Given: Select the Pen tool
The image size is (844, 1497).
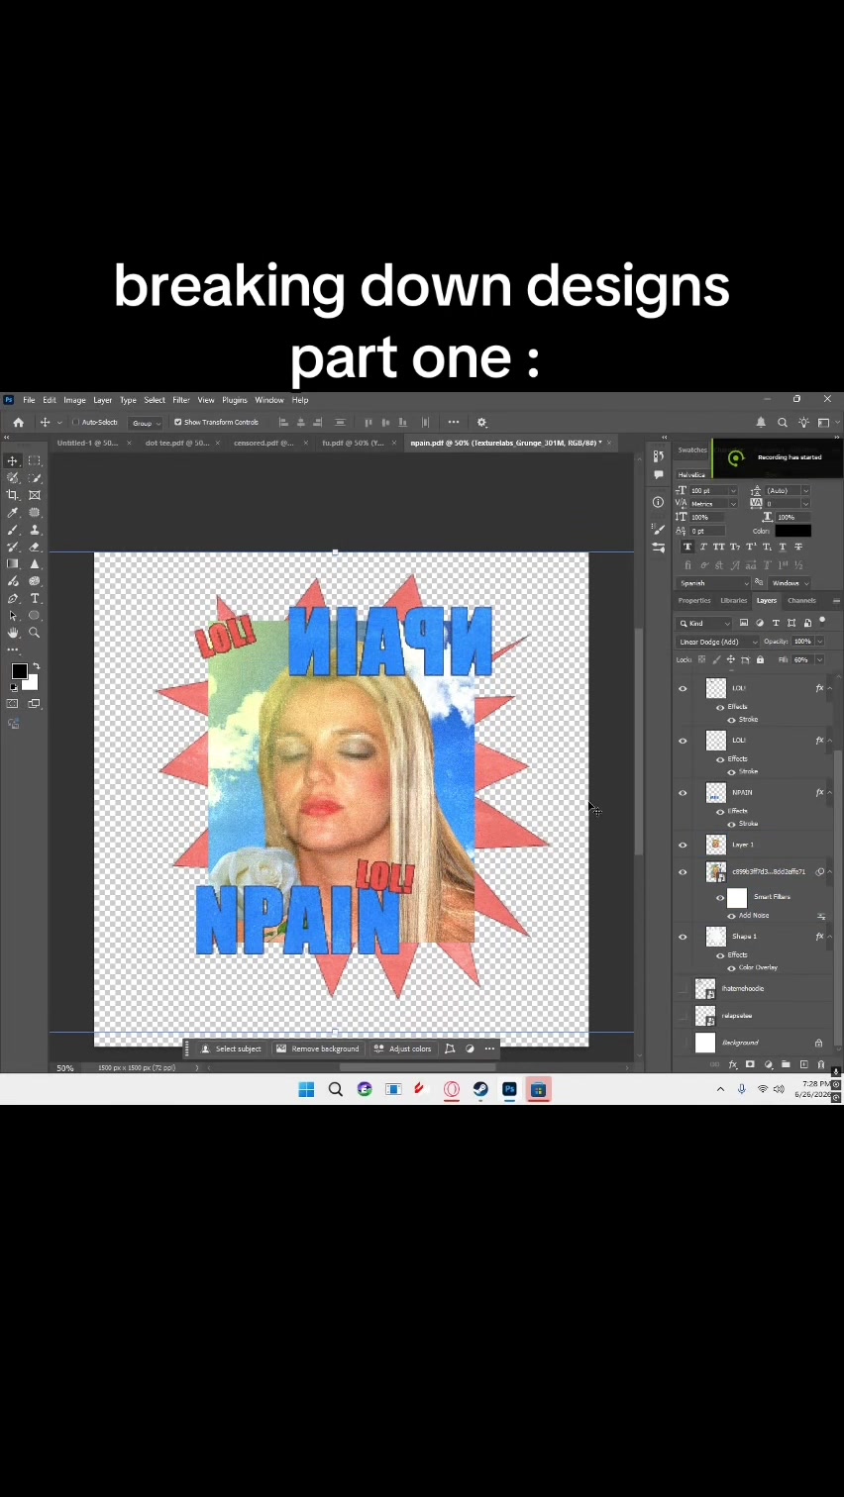Looking at the screenshot, I should tap(13, 598).
